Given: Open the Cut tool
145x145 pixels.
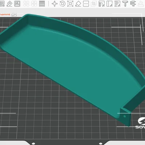Looking at the screenshot, I should pos(86,4).
